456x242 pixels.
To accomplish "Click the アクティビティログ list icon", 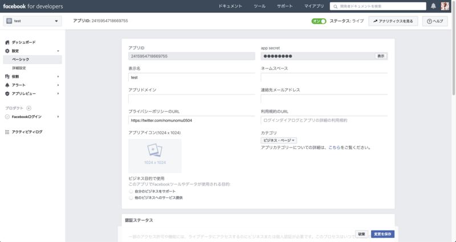I will tap(7, 132).
